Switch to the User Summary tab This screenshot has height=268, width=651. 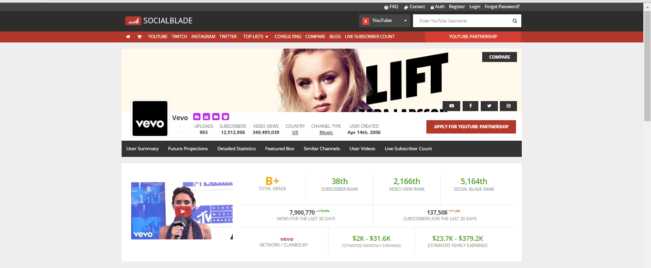[x=143, y=149]
